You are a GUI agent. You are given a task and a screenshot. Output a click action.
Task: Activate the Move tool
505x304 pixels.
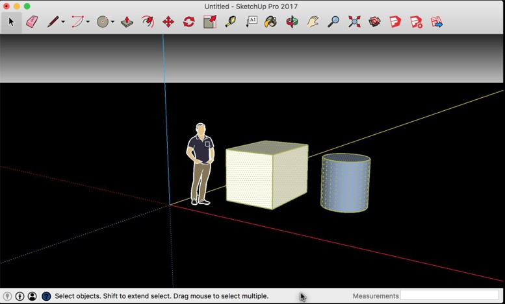[168, 22]
